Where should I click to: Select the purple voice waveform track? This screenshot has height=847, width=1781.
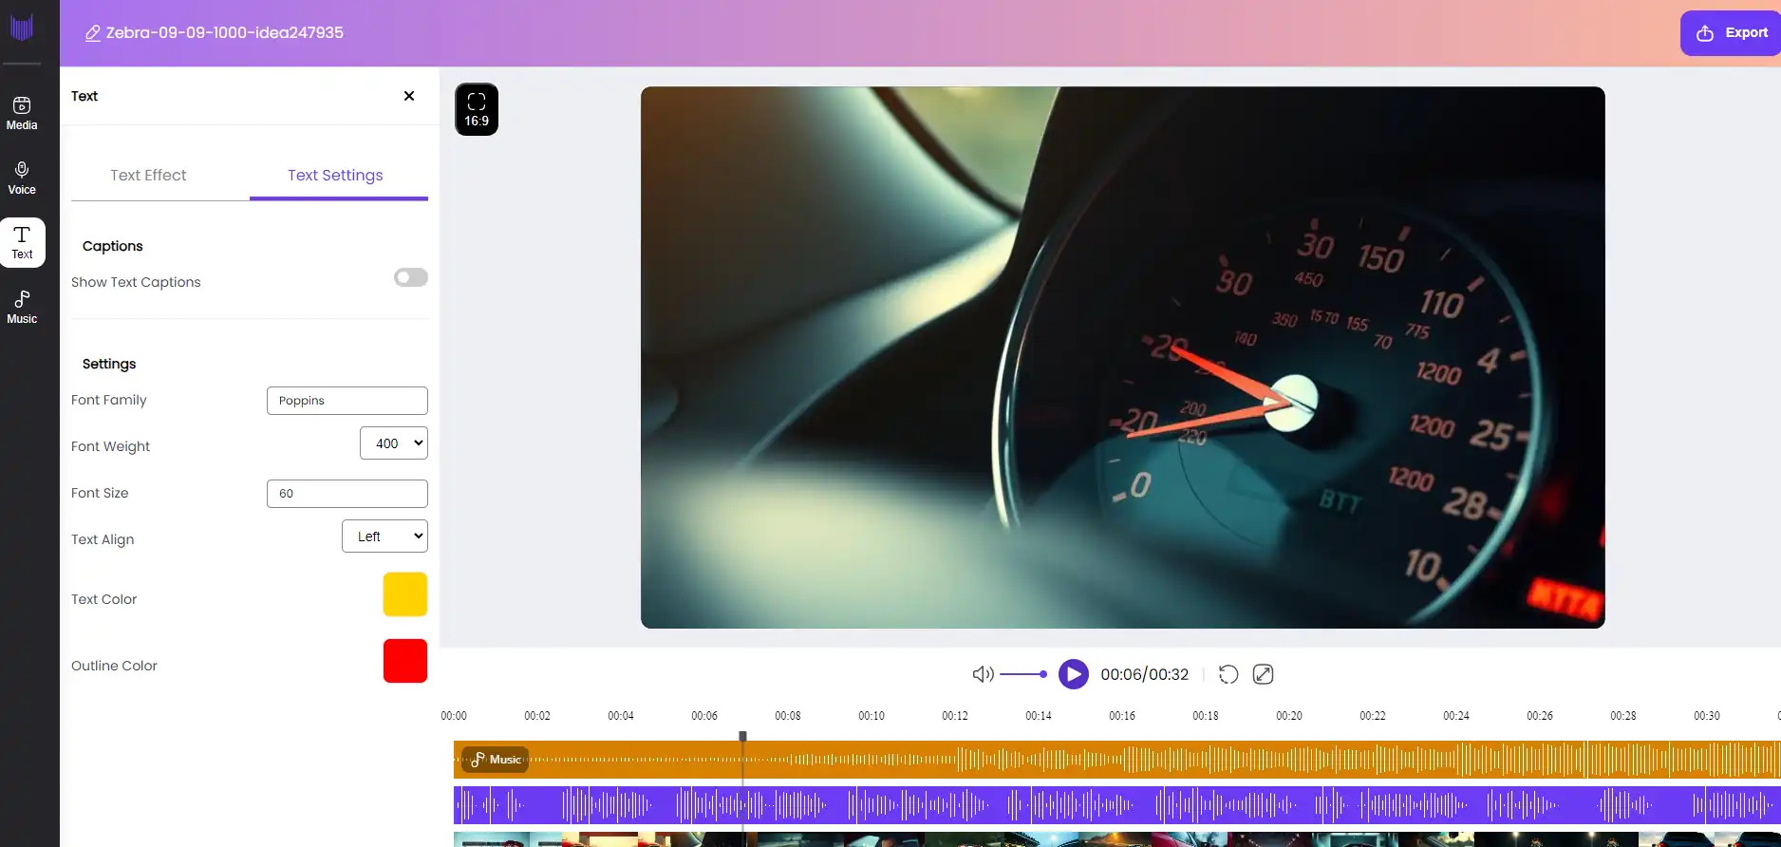pyautogui.click(x=1116, y=805)
